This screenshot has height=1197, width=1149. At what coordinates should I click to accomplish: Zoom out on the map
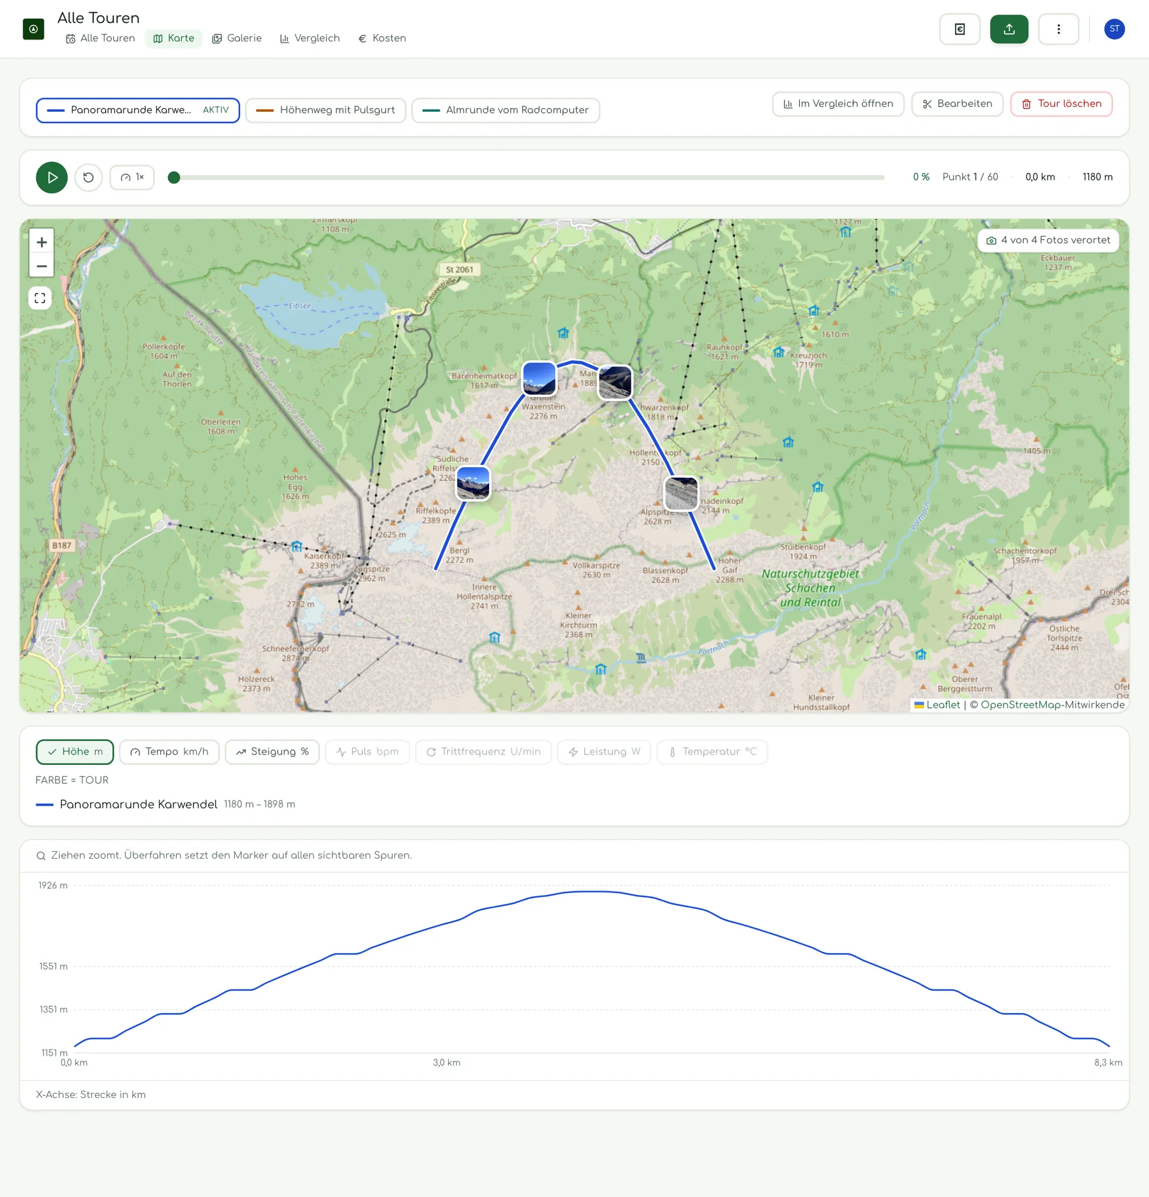(x=41, y=266)
